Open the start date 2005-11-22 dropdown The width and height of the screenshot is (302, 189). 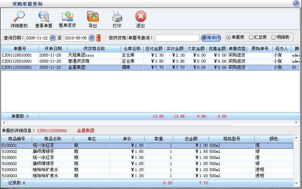[53, 38]
